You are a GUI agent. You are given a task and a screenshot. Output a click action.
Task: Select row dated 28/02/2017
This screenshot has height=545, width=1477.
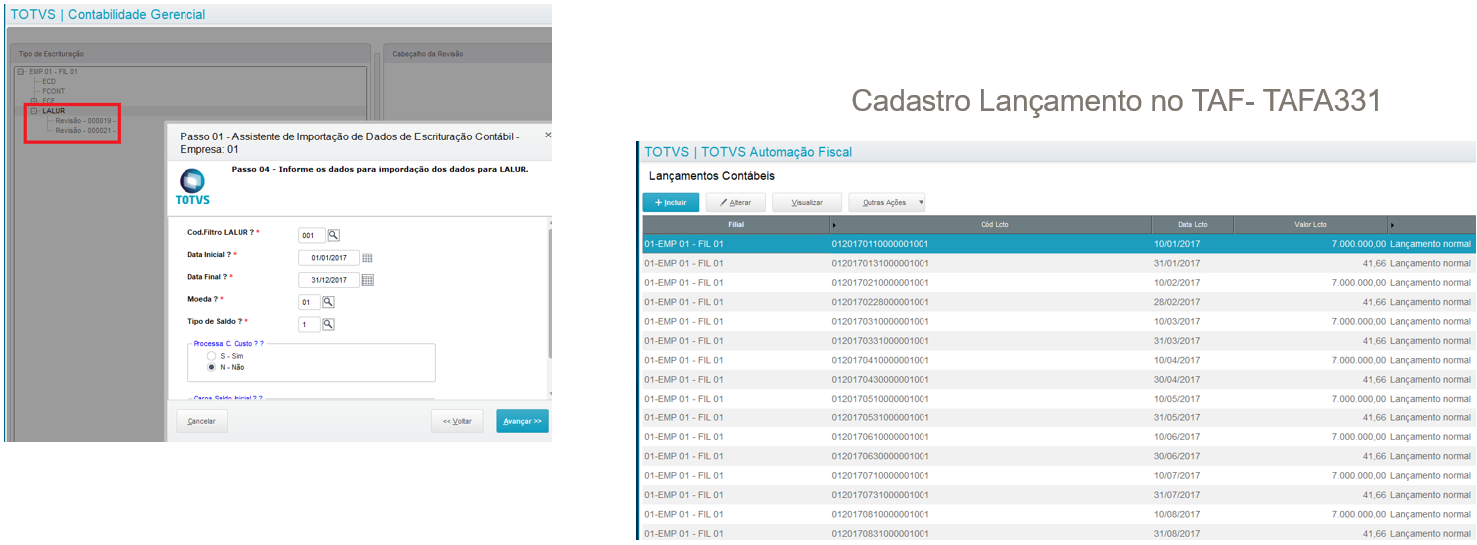[x=1057, y=302]
